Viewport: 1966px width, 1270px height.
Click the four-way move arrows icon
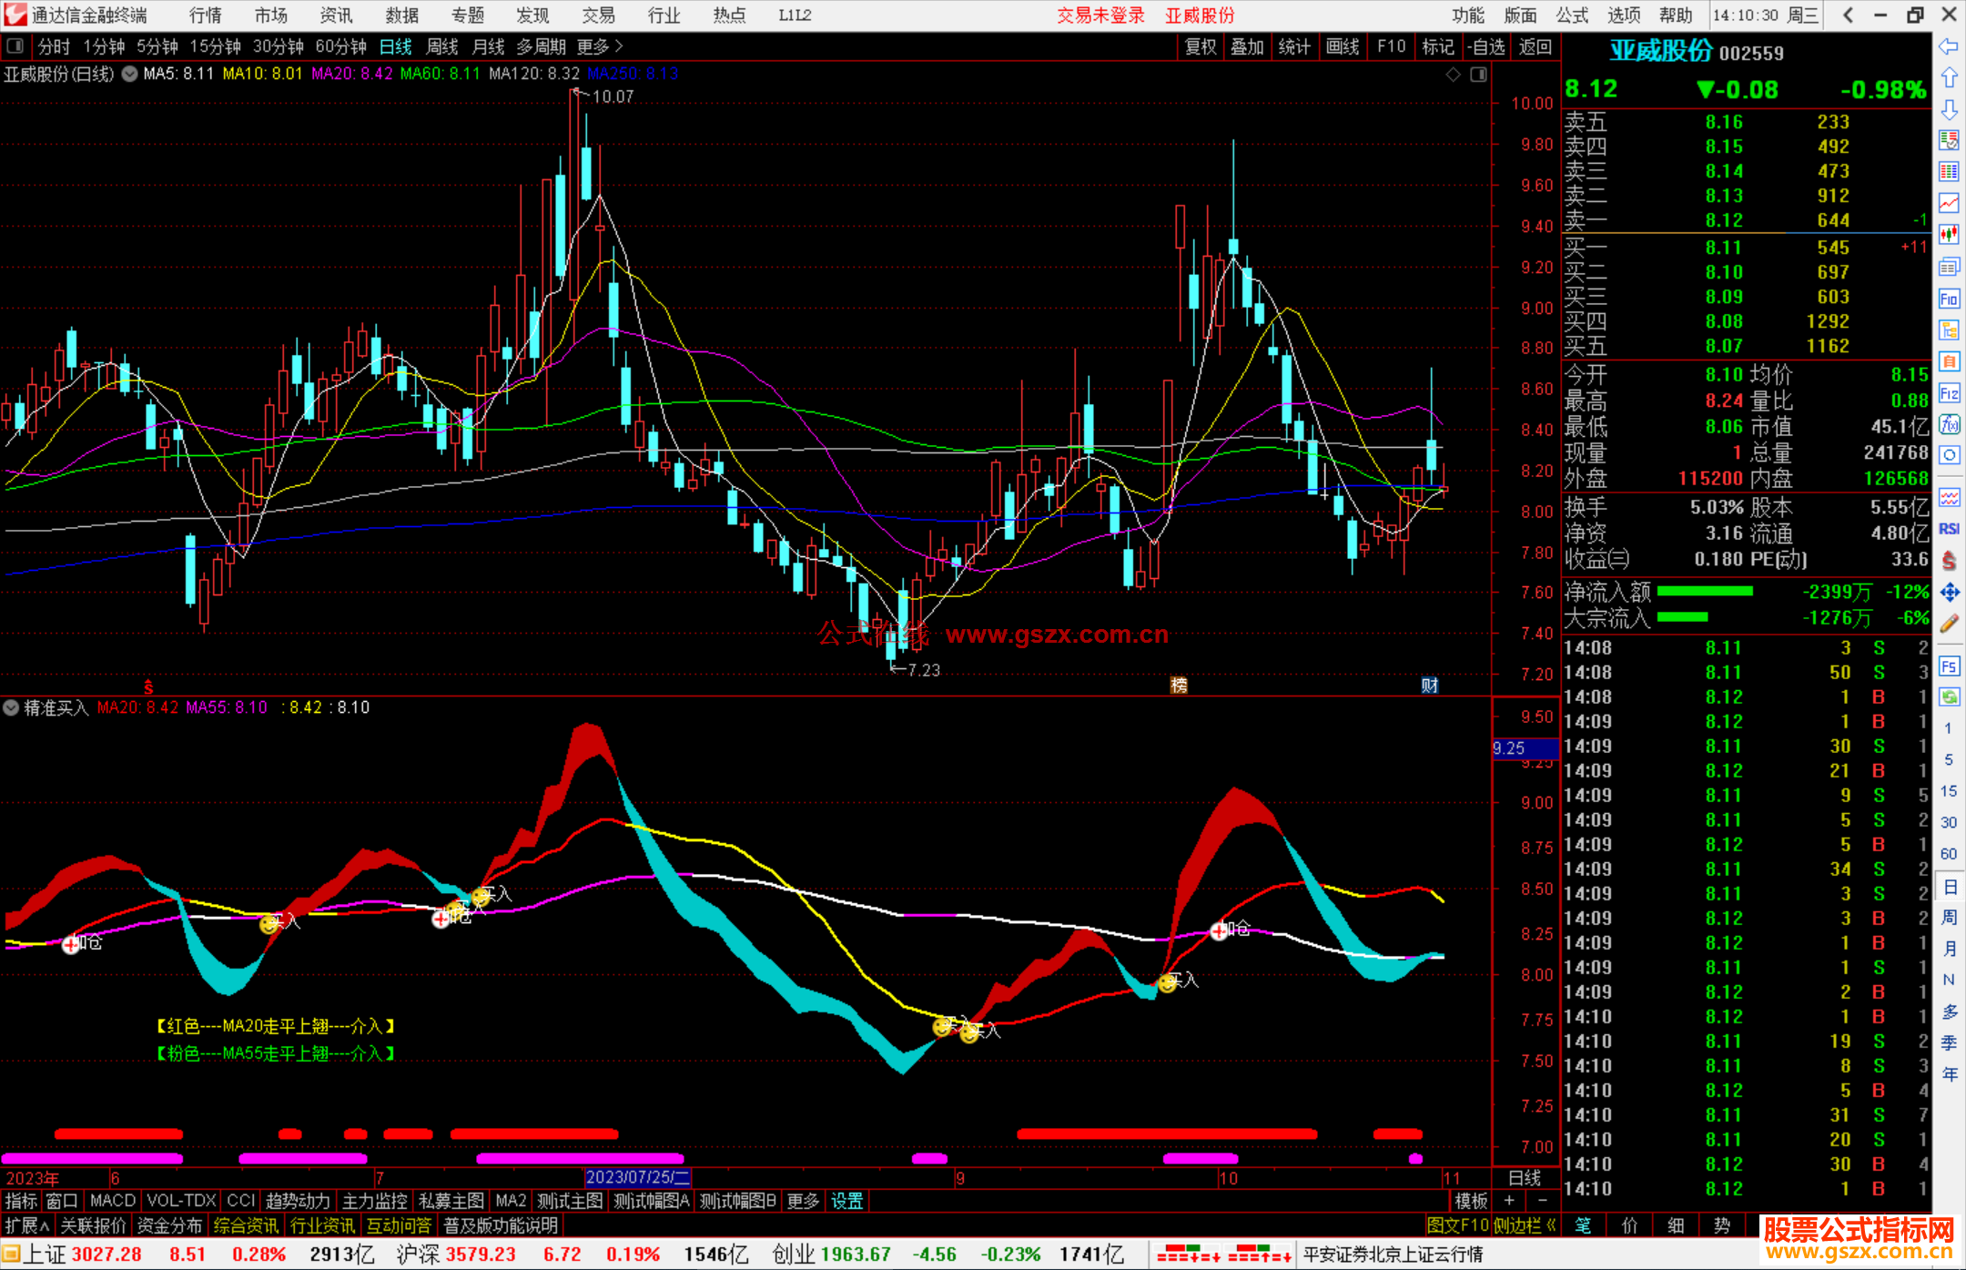point(1949,593)
